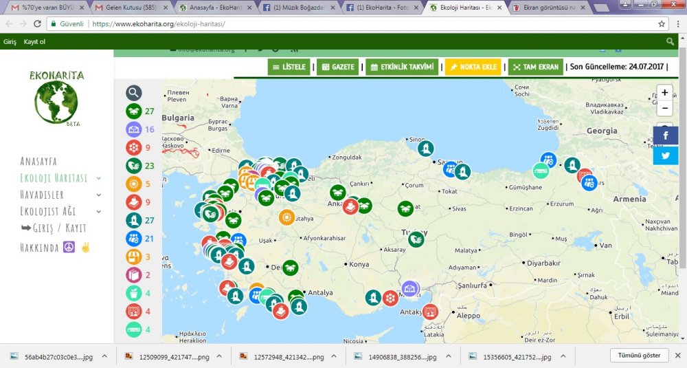The height and width of the screenshot is (368, 687).
Task: Select the orange shop category showing 3
Action: tap(134, 257)
